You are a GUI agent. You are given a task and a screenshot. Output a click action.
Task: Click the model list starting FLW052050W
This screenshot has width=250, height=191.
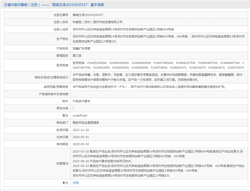point(158,65)
